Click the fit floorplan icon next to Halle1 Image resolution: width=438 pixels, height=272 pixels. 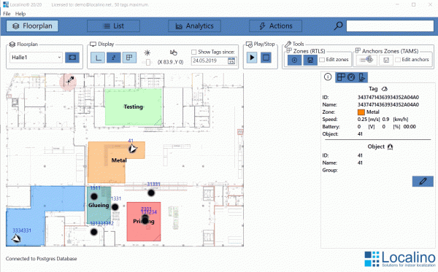[x=72, y=58]
